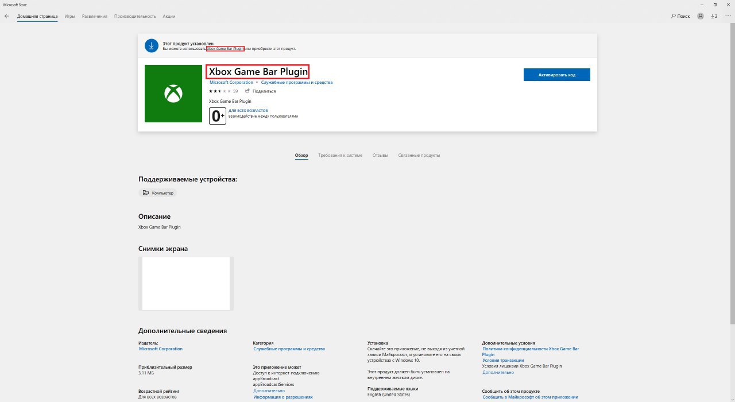Maximize the Microsoft Store window
Screen dimensions: 735x402
click(715, 4)
